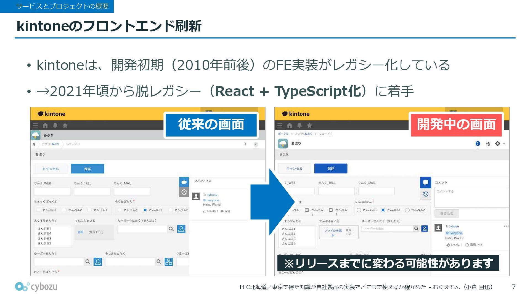
Task: Open the history clock icon in the 開発中 screen
Action: point(426,194)
